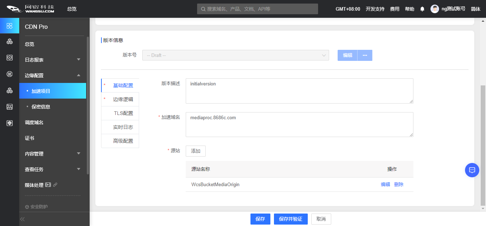Open the notification bell

(x=422, y=9)
